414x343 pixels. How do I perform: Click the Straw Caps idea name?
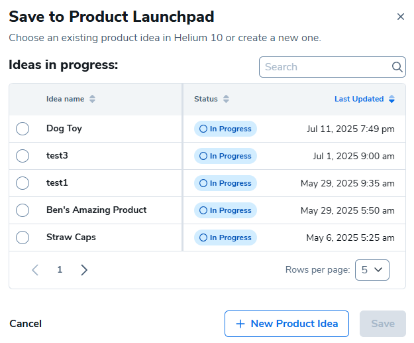point(71,237)
